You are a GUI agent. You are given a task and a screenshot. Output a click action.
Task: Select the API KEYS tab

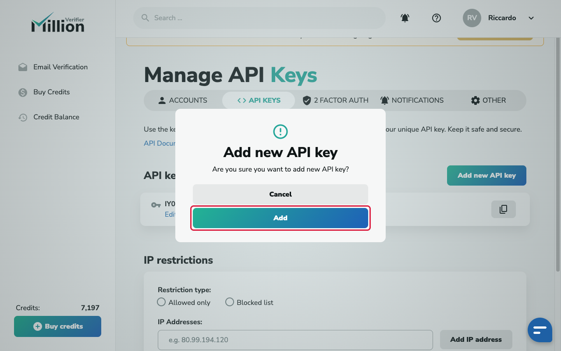(x=259, y=100)
